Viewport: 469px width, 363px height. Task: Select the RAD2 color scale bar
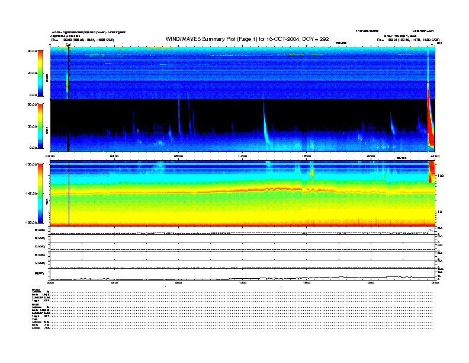pyautogui.click(x=41, y=73)
